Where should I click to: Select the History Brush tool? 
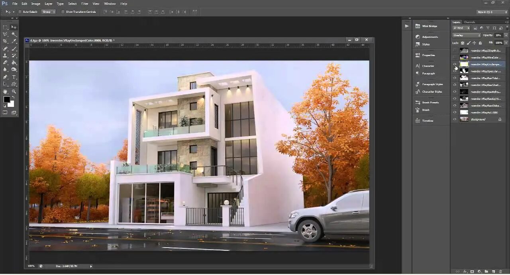point(14,56)
